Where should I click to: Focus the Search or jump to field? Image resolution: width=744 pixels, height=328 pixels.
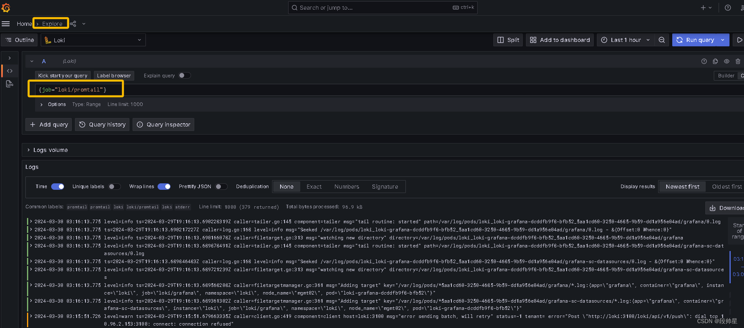pos(382,8)
